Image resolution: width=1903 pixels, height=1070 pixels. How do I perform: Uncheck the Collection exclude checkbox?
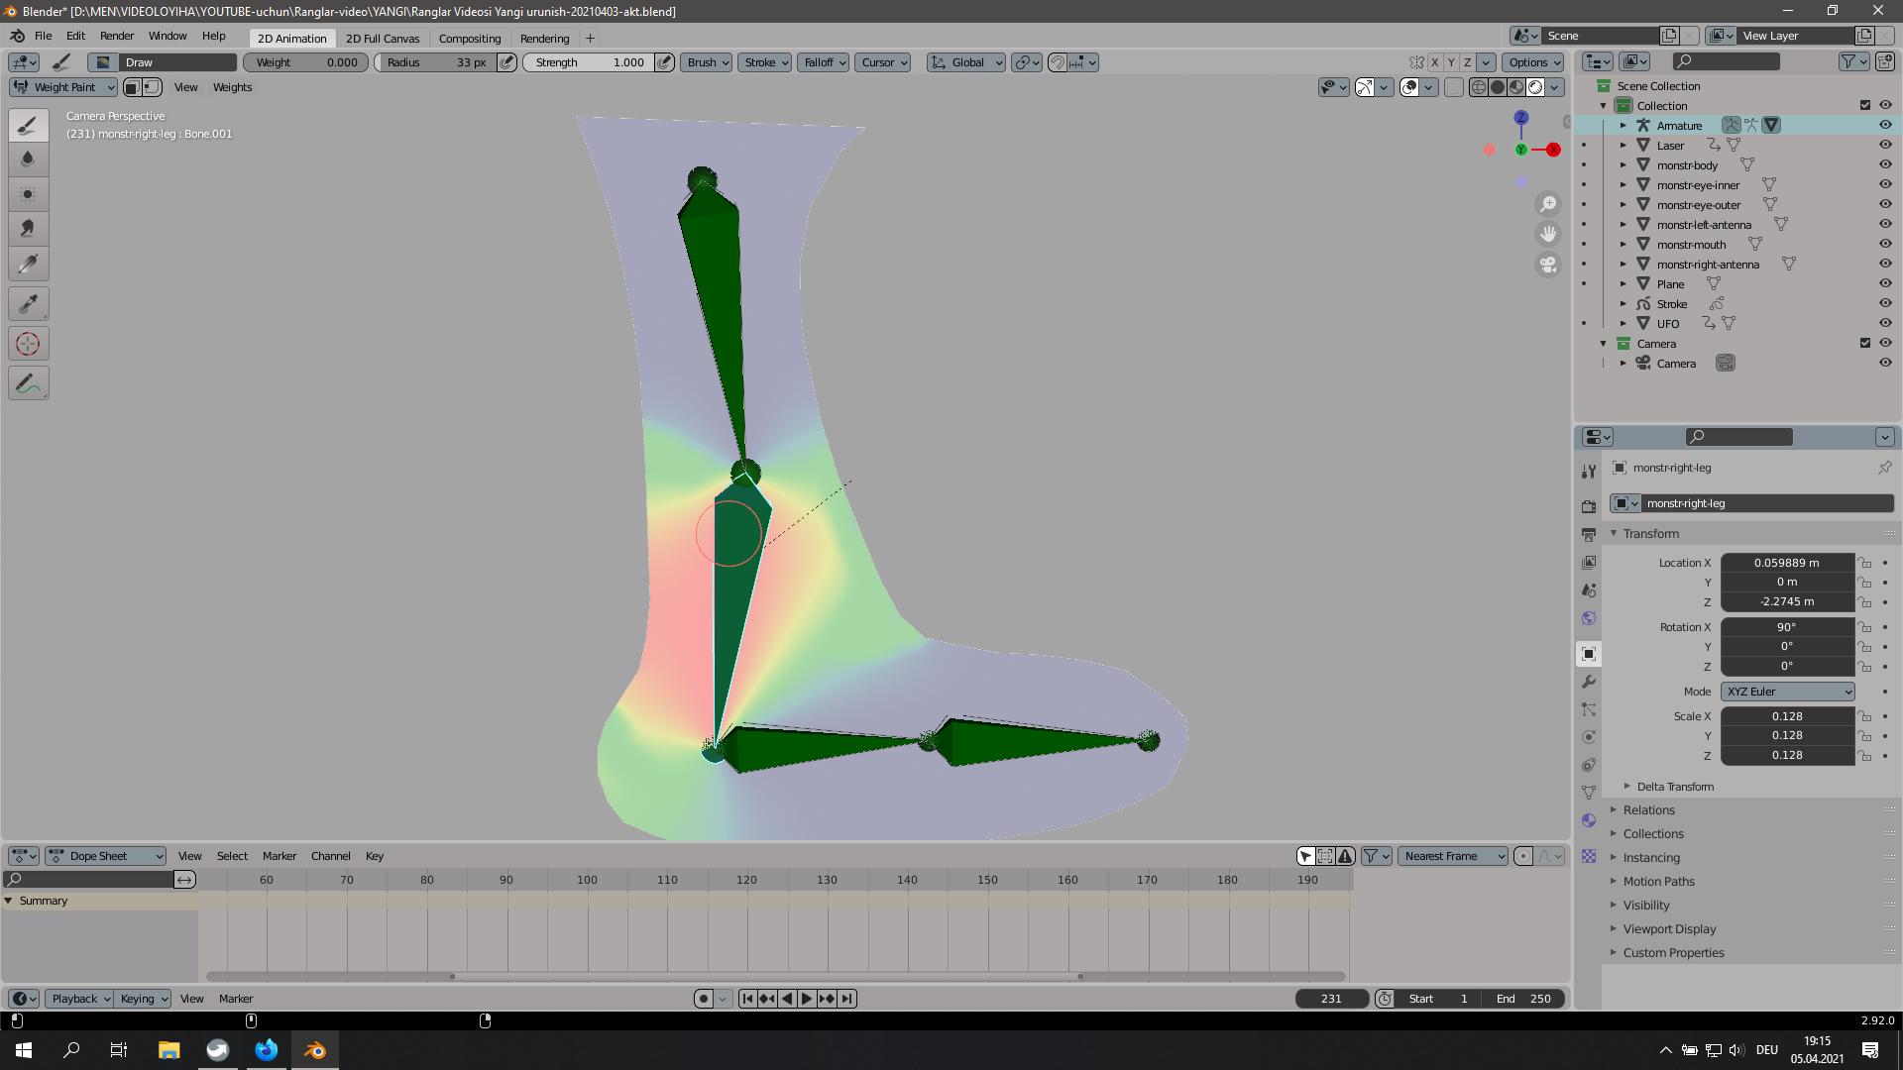click(1865, 105)
